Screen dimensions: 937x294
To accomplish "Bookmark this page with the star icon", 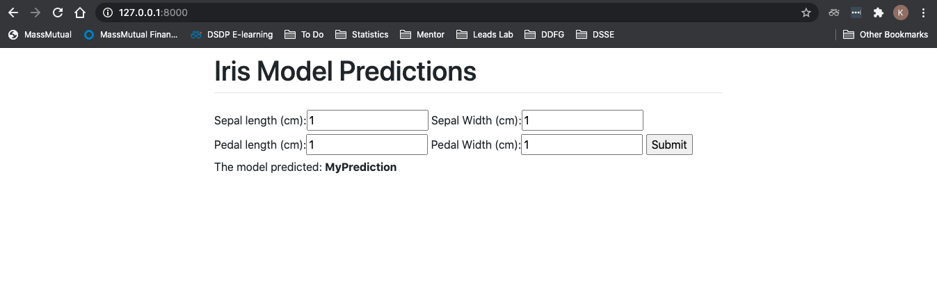I will tap(806, 13).
